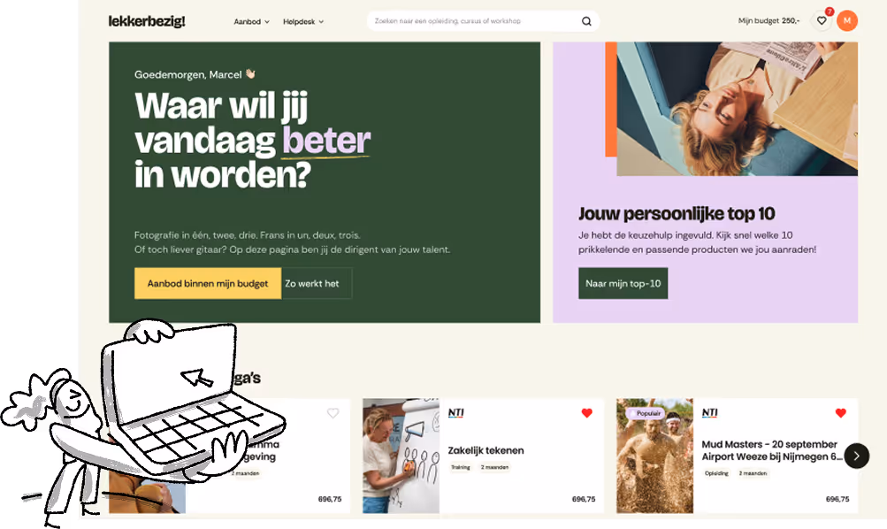This screenshot has height=529, width=887.
Task: Open favorites via heart icon in header
Action: click(822, 21)
